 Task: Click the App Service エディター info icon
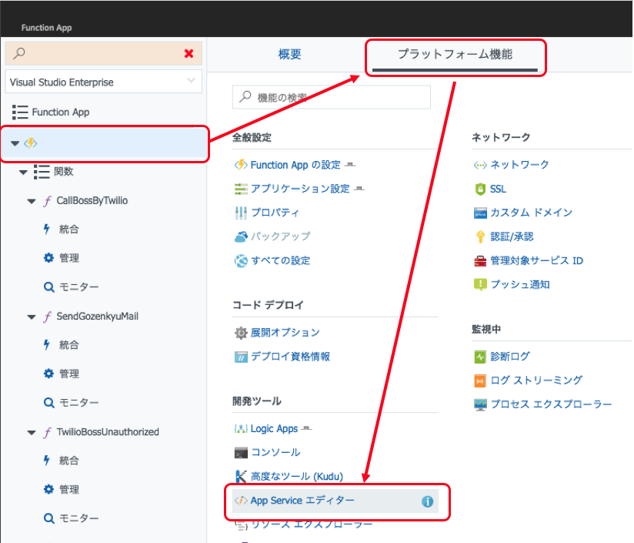click(x=427, y=501)
